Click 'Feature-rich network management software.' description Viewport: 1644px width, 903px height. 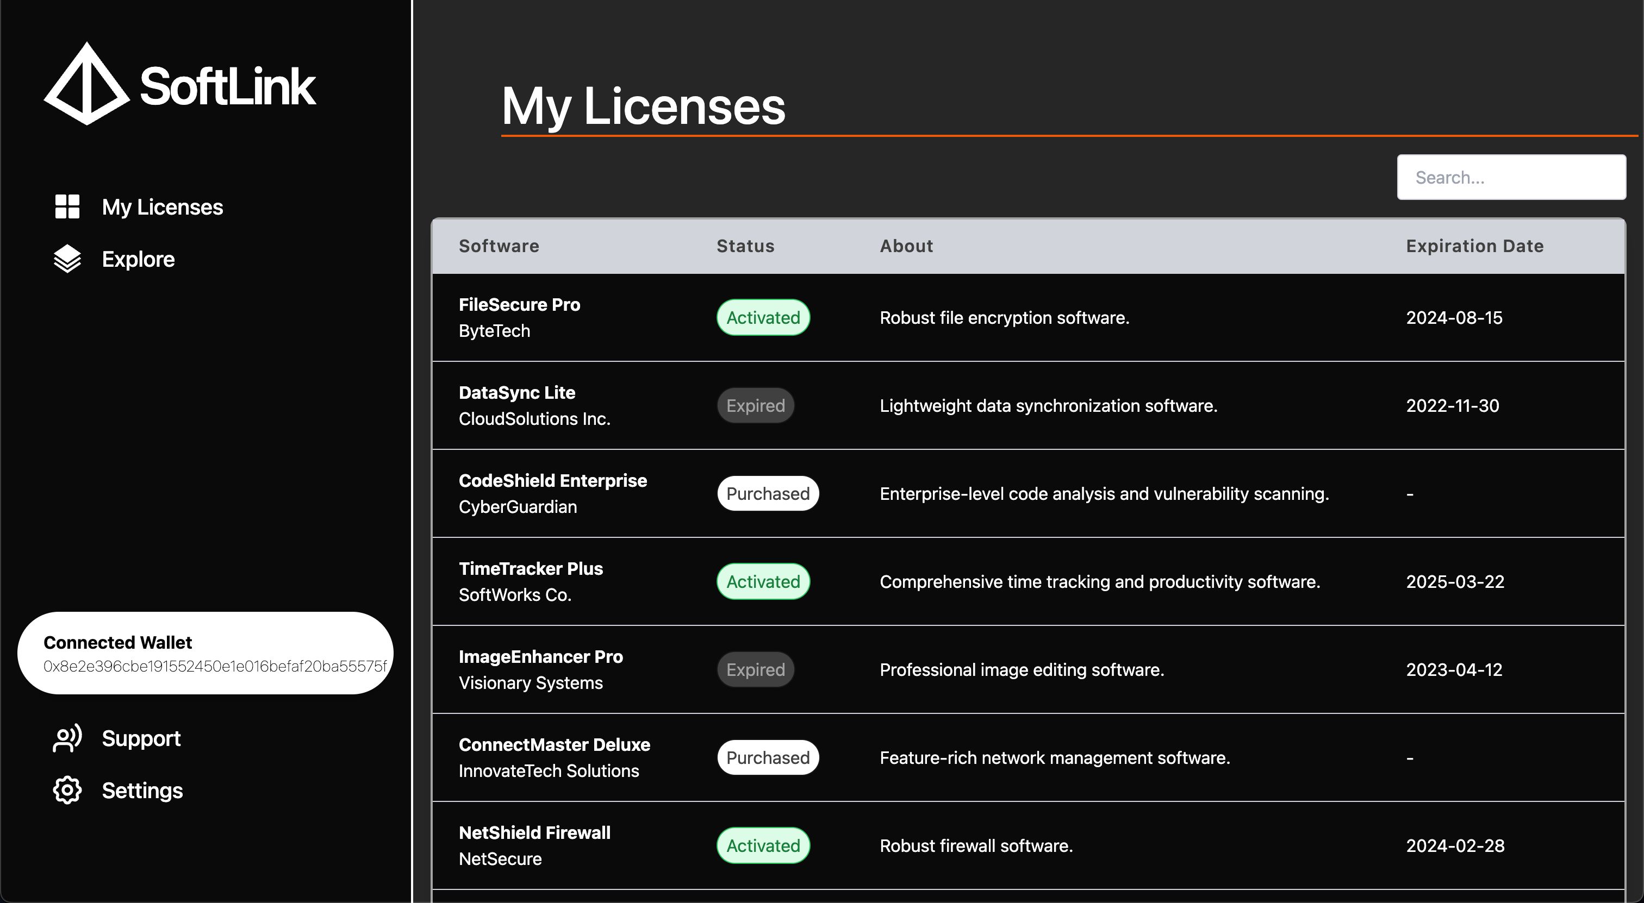[1055, 757]
